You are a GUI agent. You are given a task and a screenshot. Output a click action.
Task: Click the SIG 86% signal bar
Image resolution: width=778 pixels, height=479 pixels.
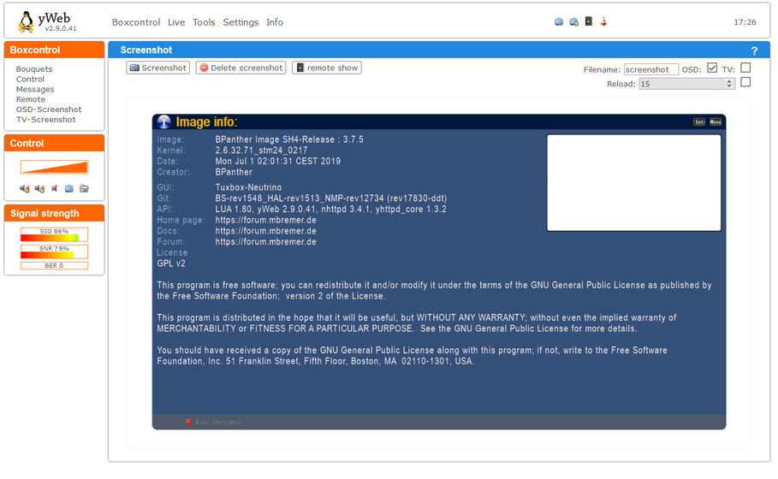point(54,234)
